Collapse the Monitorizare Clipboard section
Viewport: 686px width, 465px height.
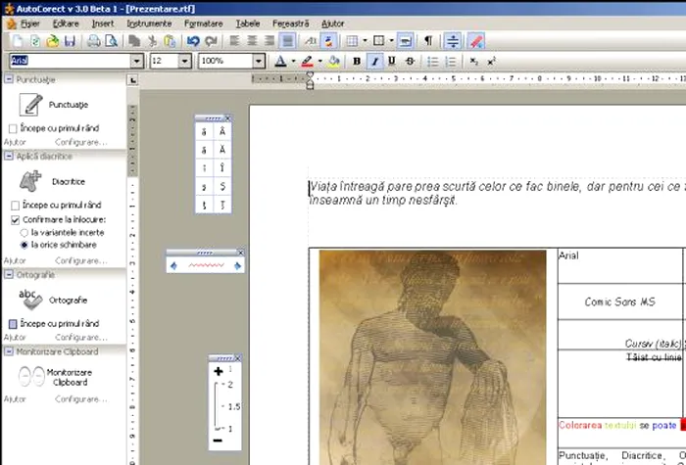coord(8,351)
